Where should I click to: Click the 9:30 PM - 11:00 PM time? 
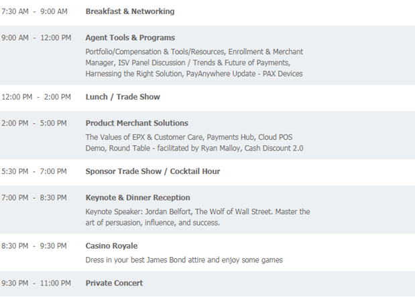[x=36, y=283]
